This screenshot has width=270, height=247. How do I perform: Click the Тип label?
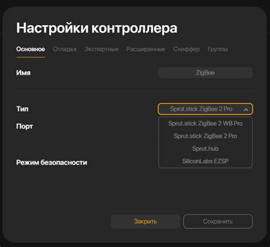pos(22,109)
